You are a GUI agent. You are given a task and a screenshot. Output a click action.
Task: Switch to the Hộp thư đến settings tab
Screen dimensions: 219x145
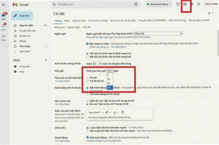click(x=79, y=21)
